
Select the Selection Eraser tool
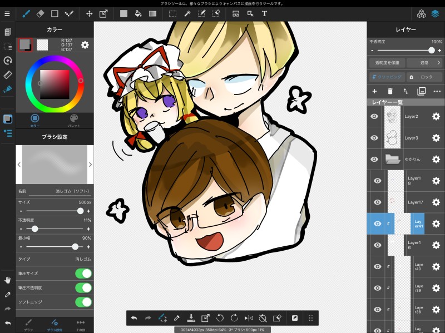pos(216,13)
